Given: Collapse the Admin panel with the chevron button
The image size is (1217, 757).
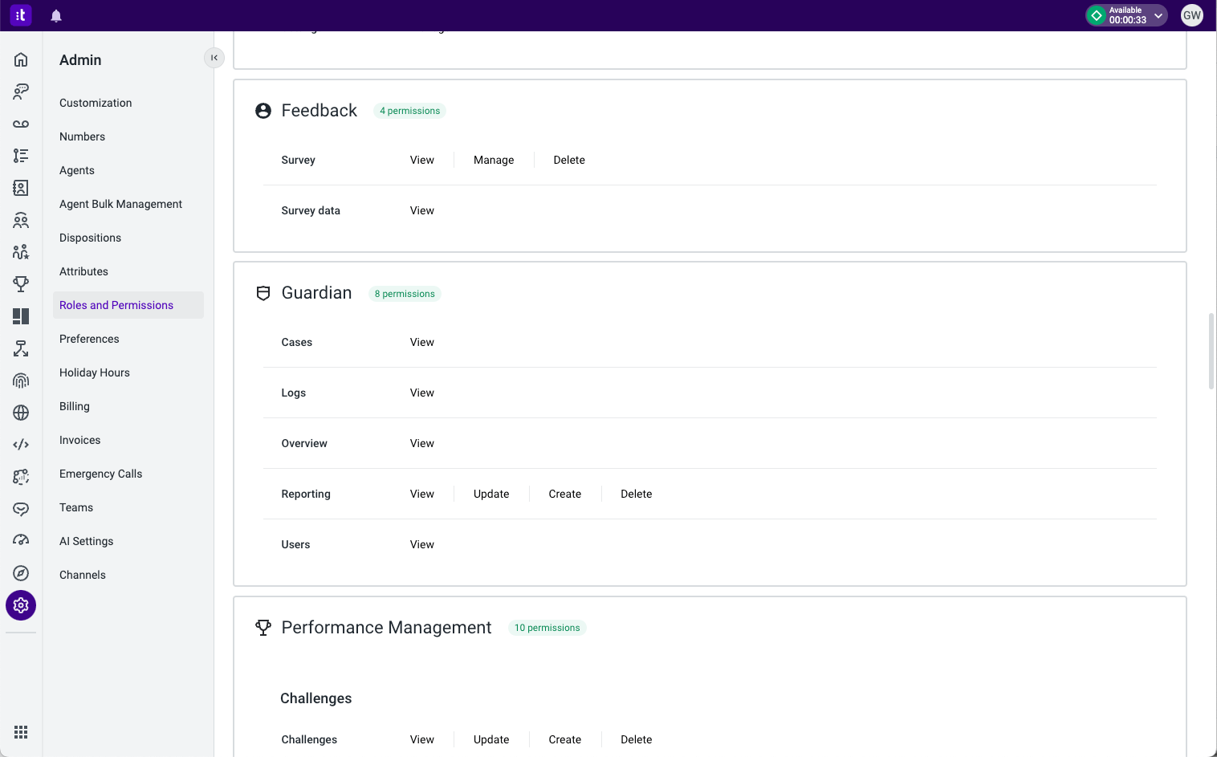Looking at the screenshot, I should pos(214,57).
